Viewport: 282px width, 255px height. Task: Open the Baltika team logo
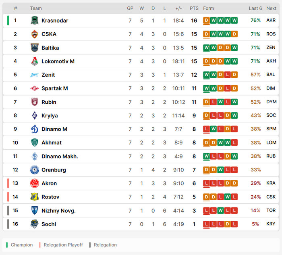pyautogui.click(x=35, y=48)
